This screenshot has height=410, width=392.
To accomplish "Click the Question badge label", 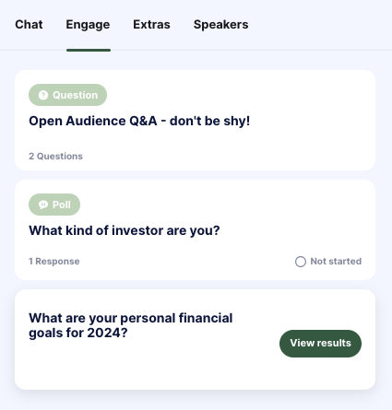I will (x=75, y=95).
